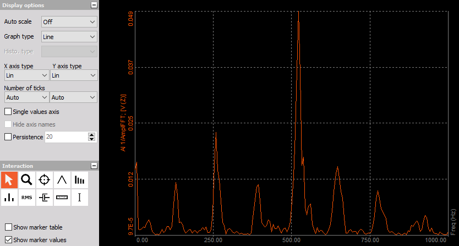Open the Graph type dropdown
The height and width of the screenshot is (246, 459).
(69, 37)
